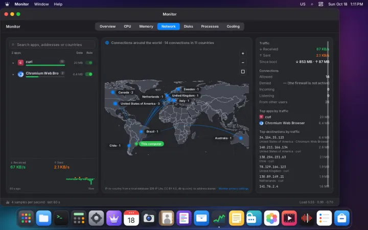Open System Settings gear in dock
Screen dimensions: 368x230
(x=96, y=218)
